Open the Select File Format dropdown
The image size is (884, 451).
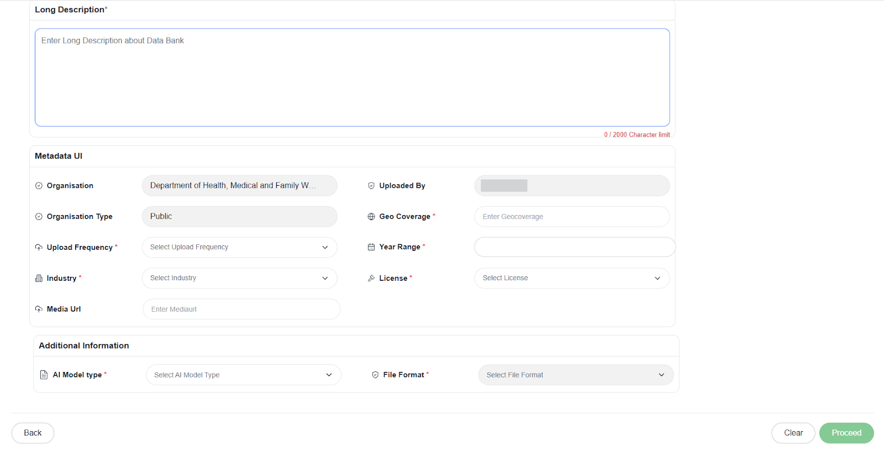click(575, 375)
